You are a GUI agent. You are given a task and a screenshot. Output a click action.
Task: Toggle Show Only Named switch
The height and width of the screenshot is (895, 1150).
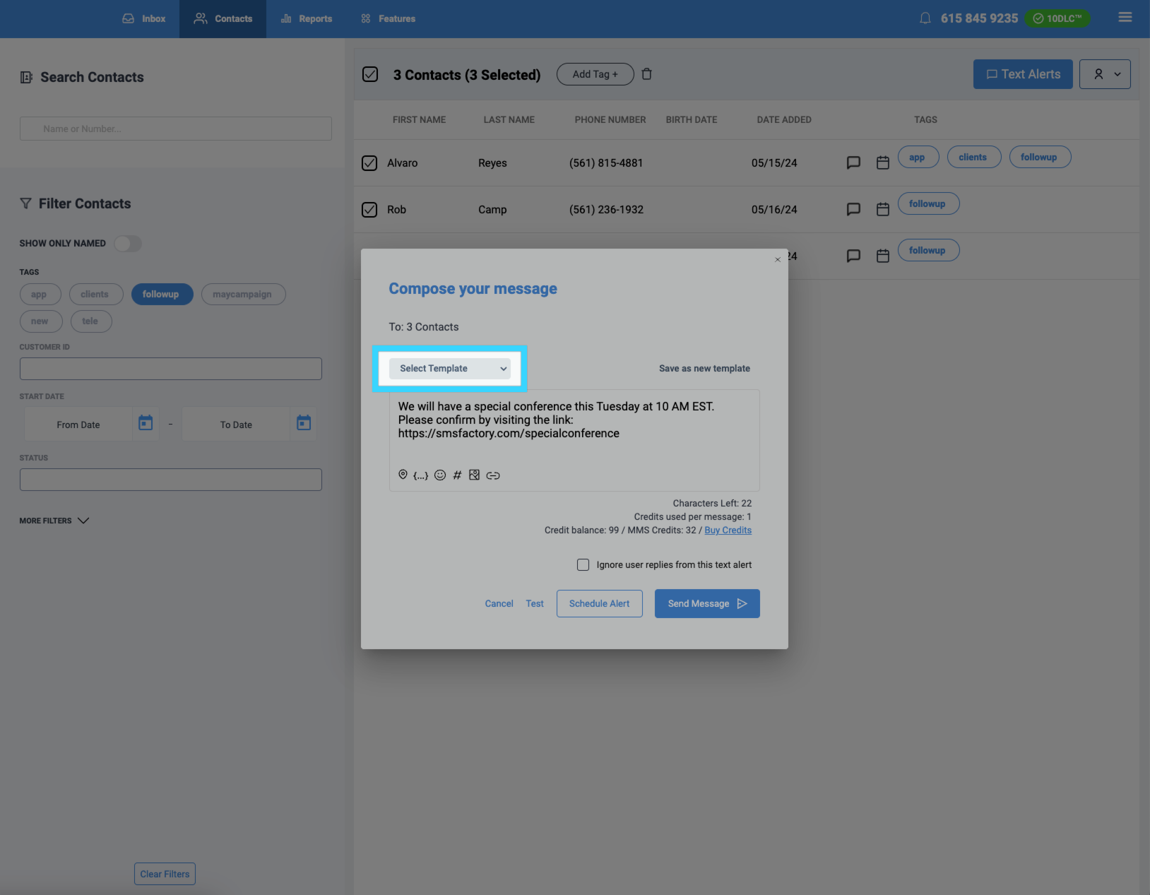tap(128, 244)
